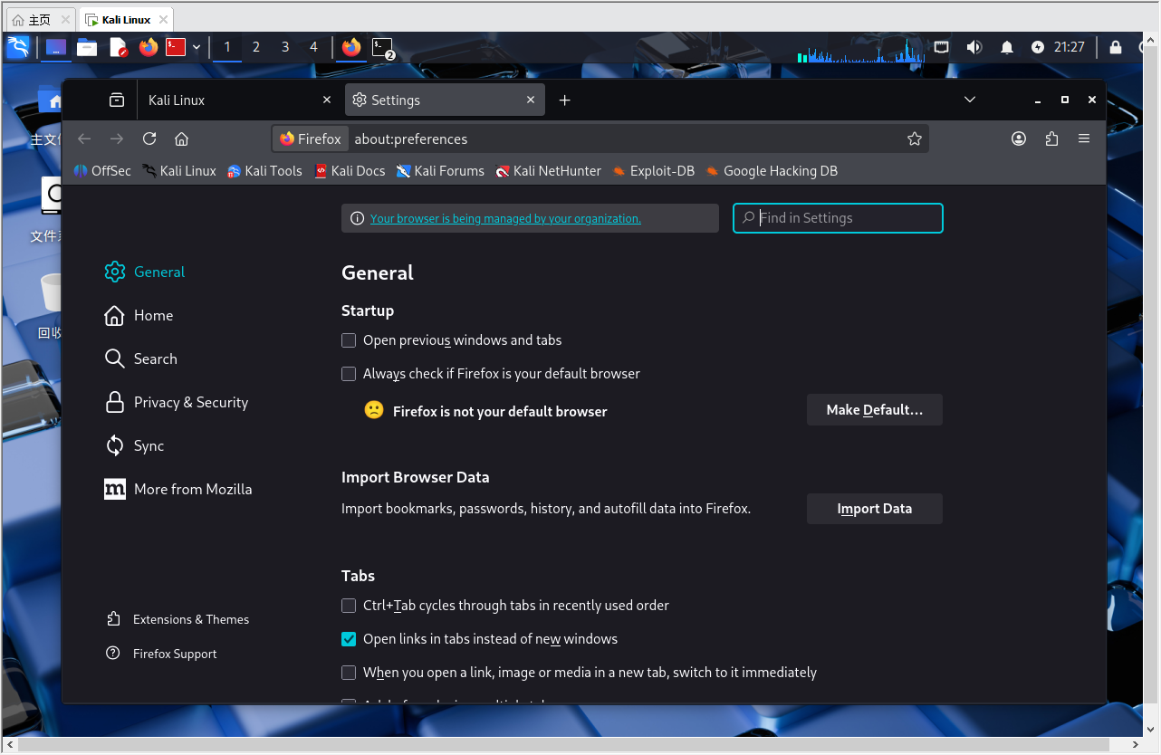
Task: Reload the current page
Action: [149, 139]
